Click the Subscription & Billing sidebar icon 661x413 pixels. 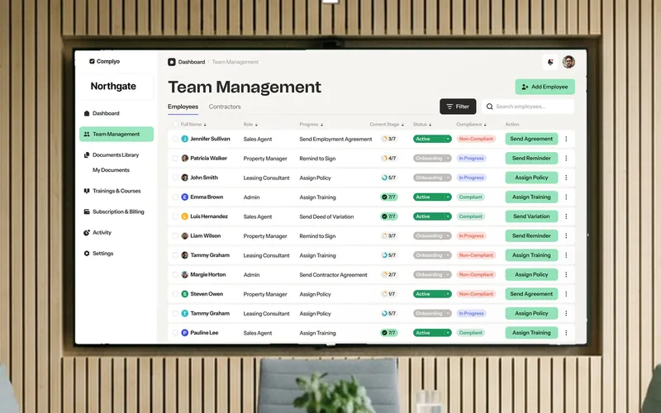(87, 211)
